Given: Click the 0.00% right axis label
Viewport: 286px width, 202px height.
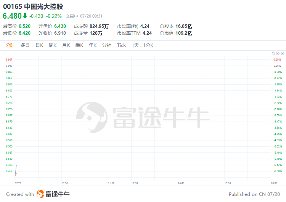Looking at the screenshot, I should tap(277, 66).
